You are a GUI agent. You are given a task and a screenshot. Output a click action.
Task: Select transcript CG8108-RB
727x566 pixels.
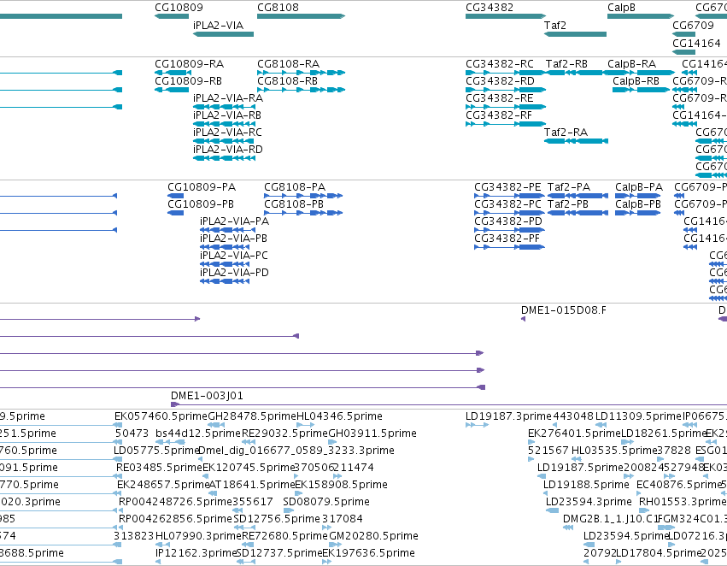coord(301,90)
